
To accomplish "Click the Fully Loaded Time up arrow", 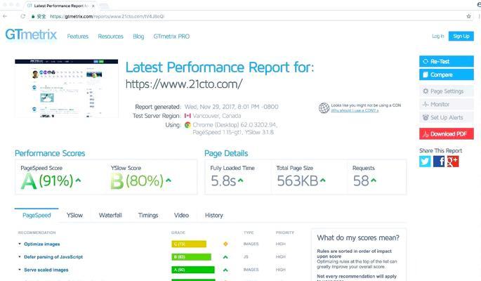I will [x=240, y=181].
